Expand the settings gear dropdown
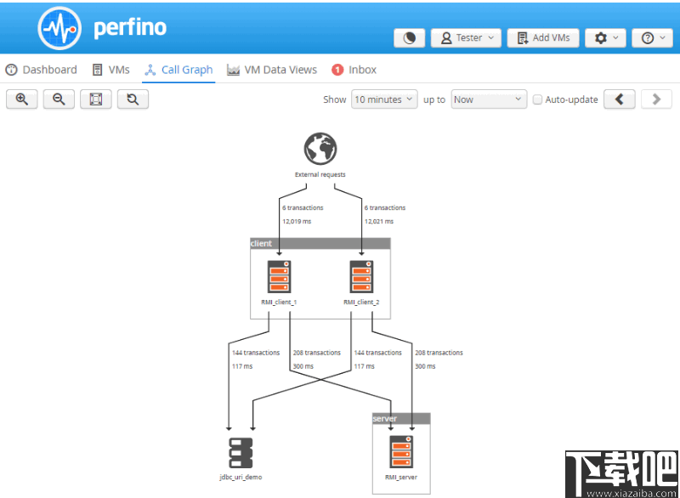The height and width of the screenshot is (498, 680). [605, 37]
